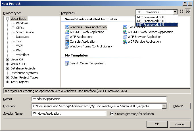This screenshot has width=194, height=131.
Task: Select the Class Library template icon
Action: tap(125, 27)
